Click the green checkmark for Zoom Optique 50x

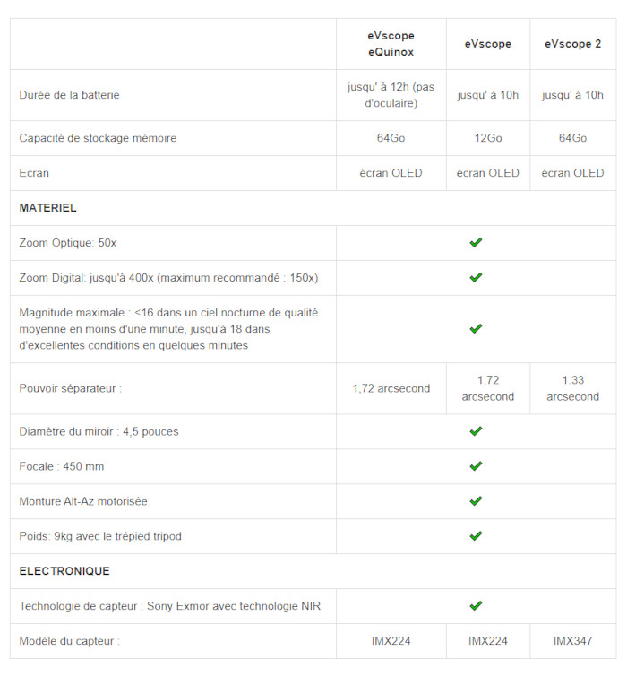pos(476,242)
